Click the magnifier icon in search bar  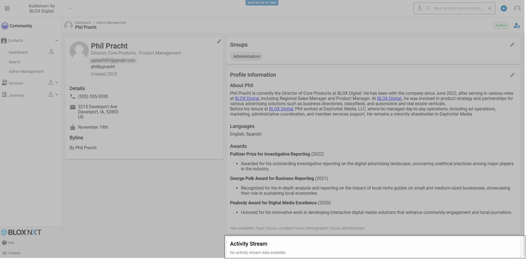pyautogui.click(x=428, y=8)
